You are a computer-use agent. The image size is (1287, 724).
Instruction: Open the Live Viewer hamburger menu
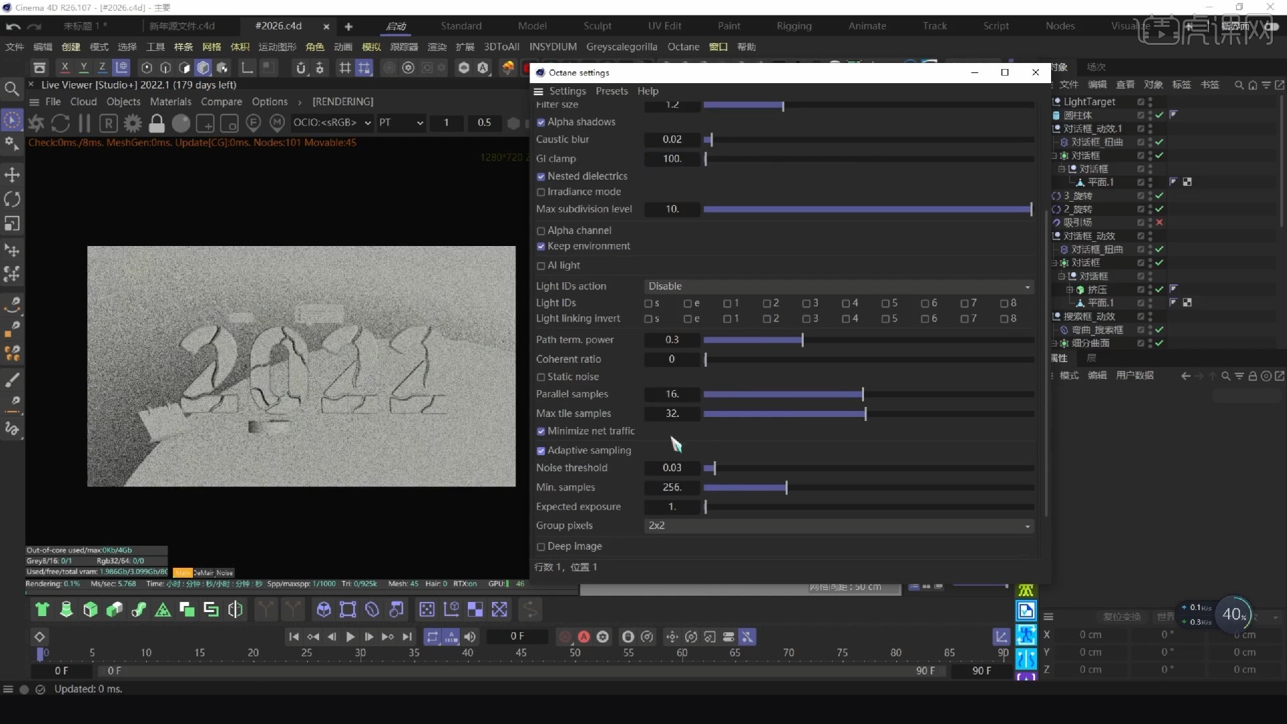34,102
